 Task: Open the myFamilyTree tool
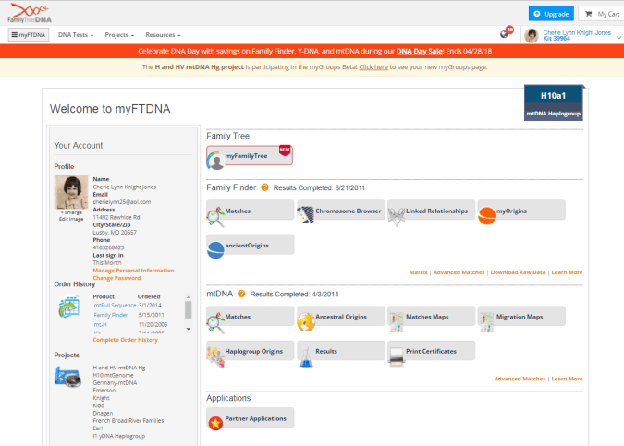[250, 155]
